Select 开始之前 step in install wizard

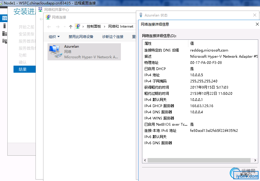tap(26, 27)
